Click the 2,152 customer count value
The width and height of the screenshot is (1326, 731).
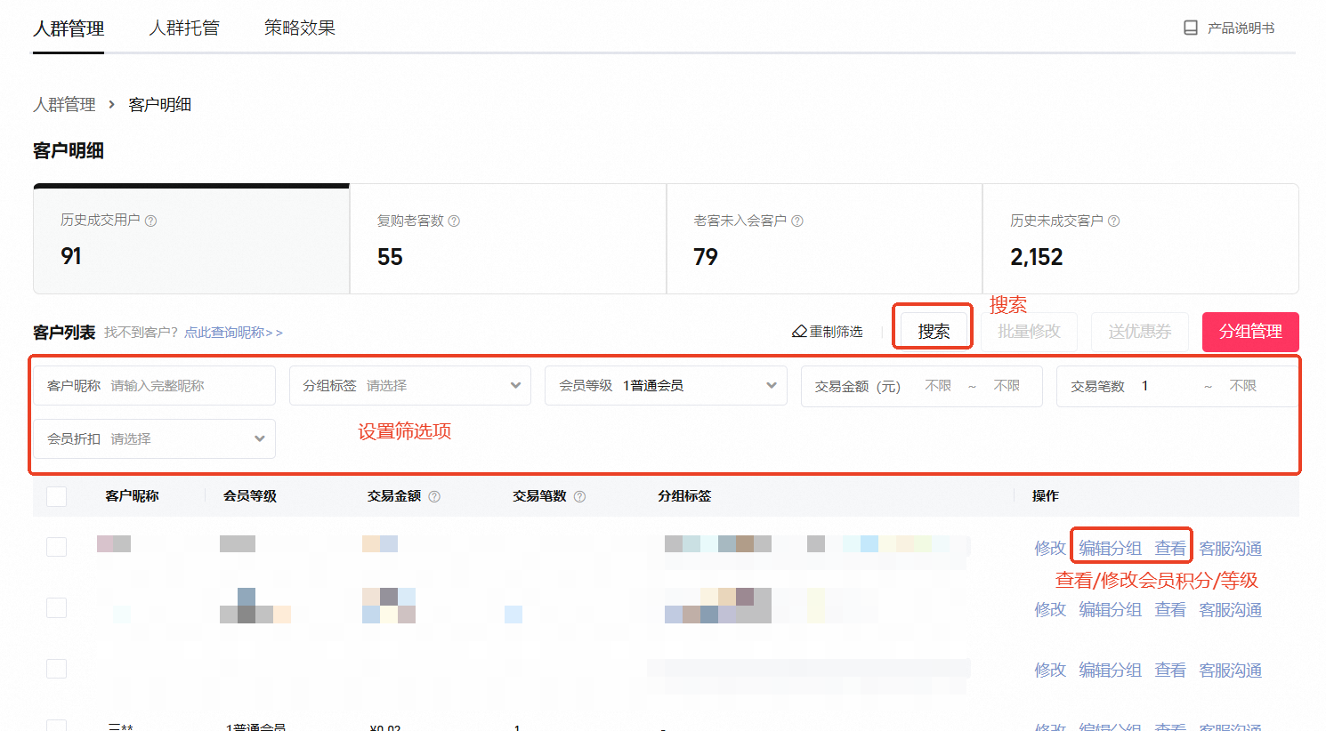(x=1037, y=257)
